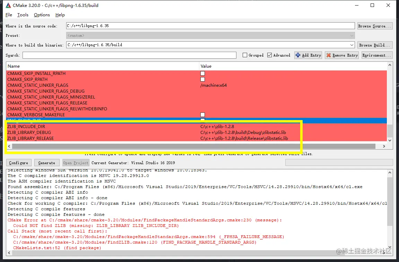Viewport: 399px width, 262px height.
Task: Click the cache list scroll up arrow
Action: pyautogui.click(x=390, y=65)
